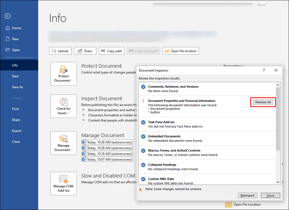Viewport: 289px width, 210px height.
Task: Click the 'Embedded Documents' result title
Action: (164, 136)
